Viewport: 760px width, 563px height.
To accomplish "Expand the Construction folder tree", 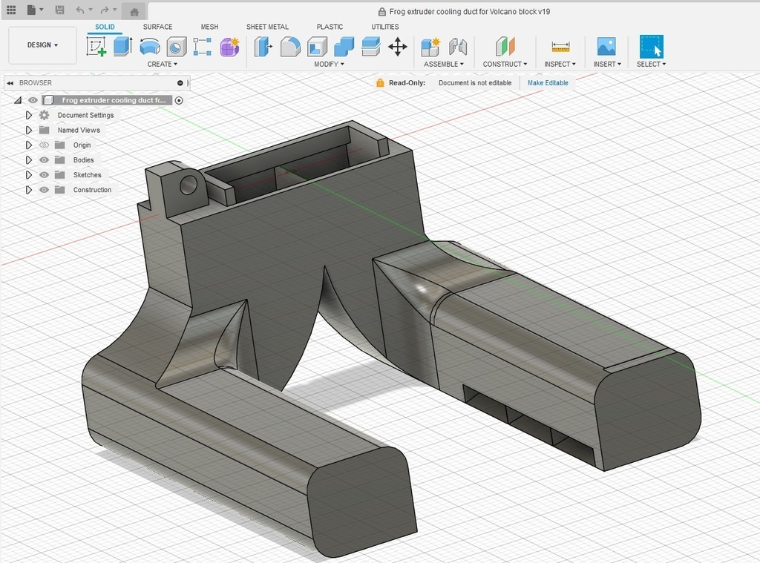I will tap(29, 190).
